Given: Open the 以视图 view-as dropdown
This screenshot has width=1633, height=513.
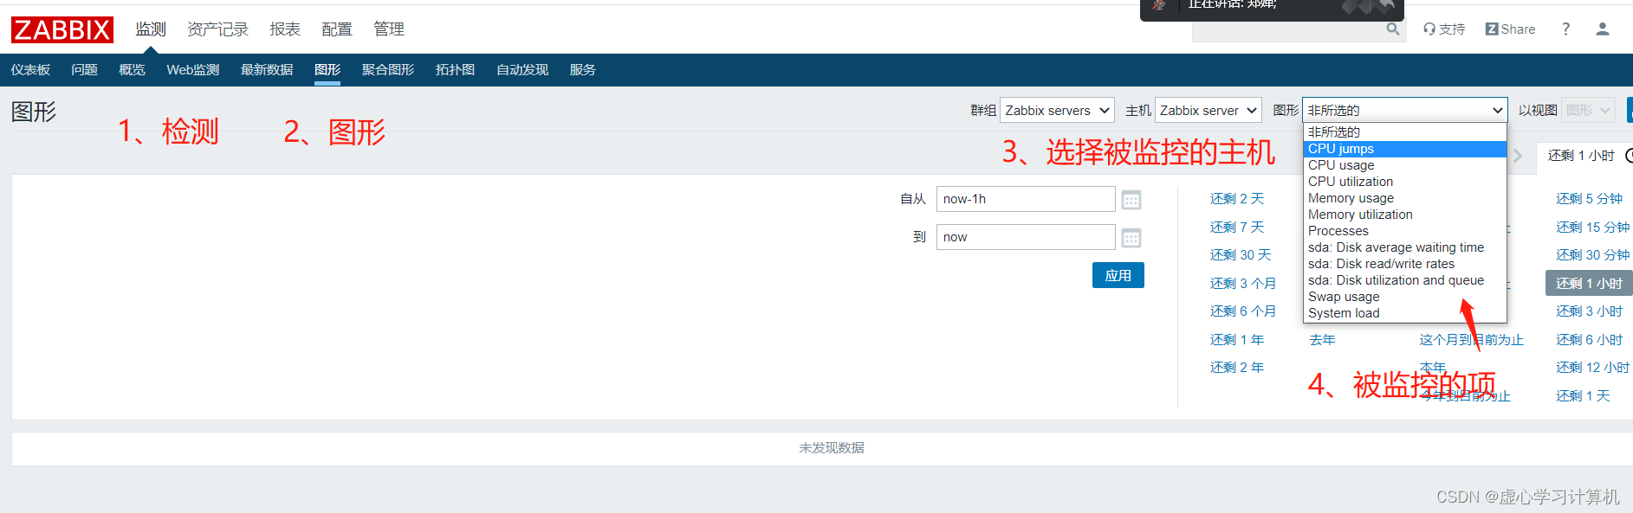Looking at the screenshot, I should click(1588, 111).
